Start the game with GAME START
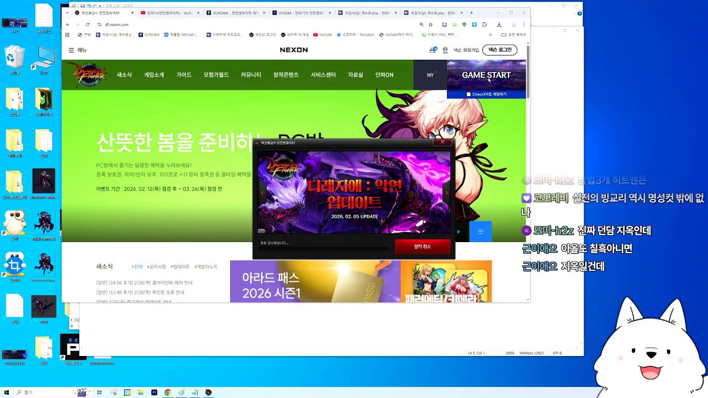708x398 pixels. click(x=486, y=75)
